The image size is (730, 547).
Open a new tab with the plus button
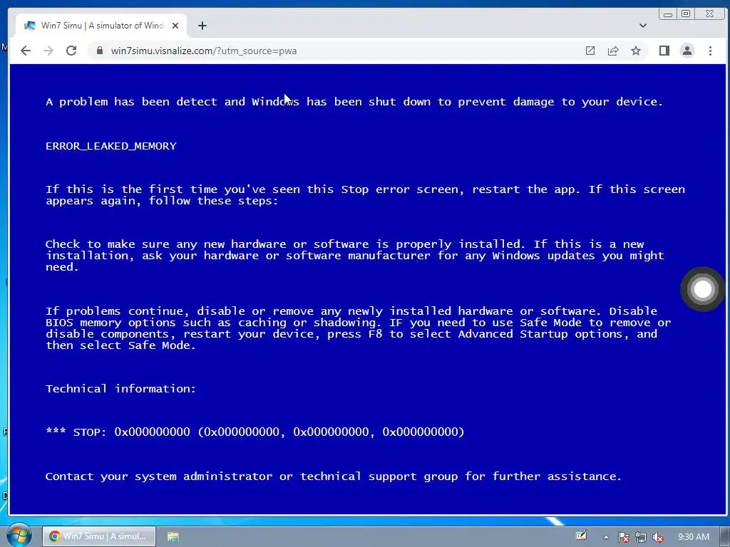[202, 26]
